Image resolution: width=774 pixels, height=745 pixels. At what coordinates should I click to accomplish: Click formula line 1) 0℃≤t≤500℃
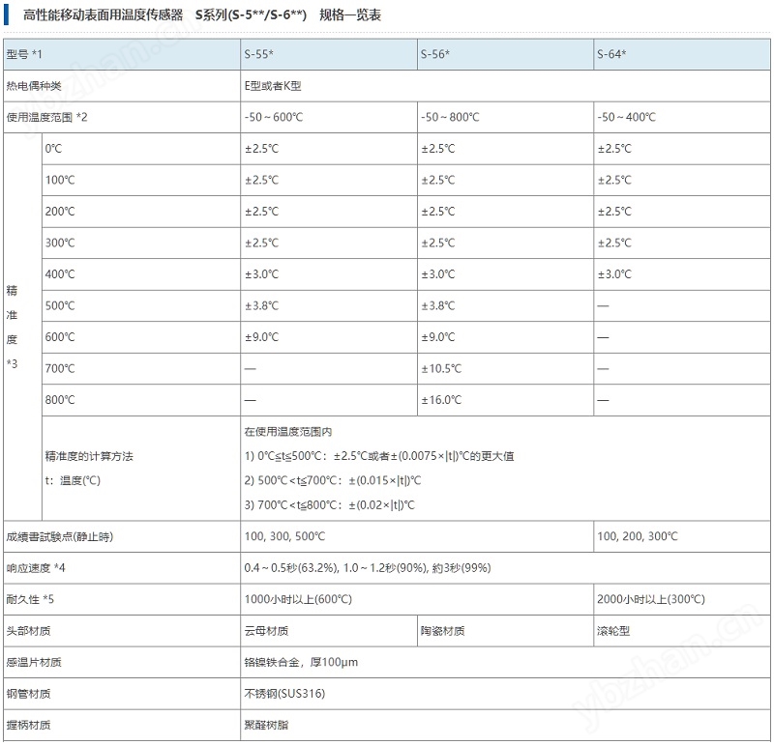pos(379,456)
